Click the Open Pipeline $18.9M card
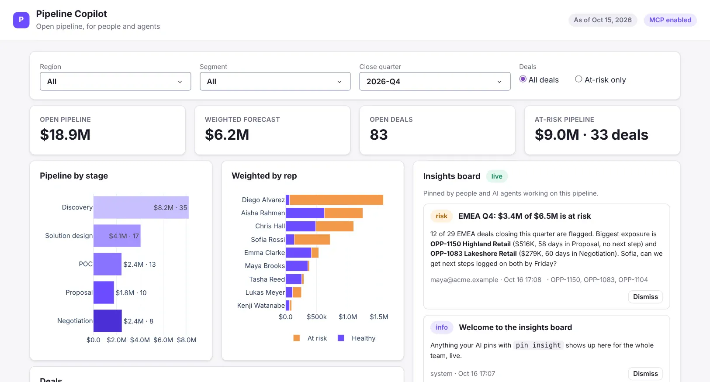The width and height of the screenshot is (710, 382). coord(107,130)
